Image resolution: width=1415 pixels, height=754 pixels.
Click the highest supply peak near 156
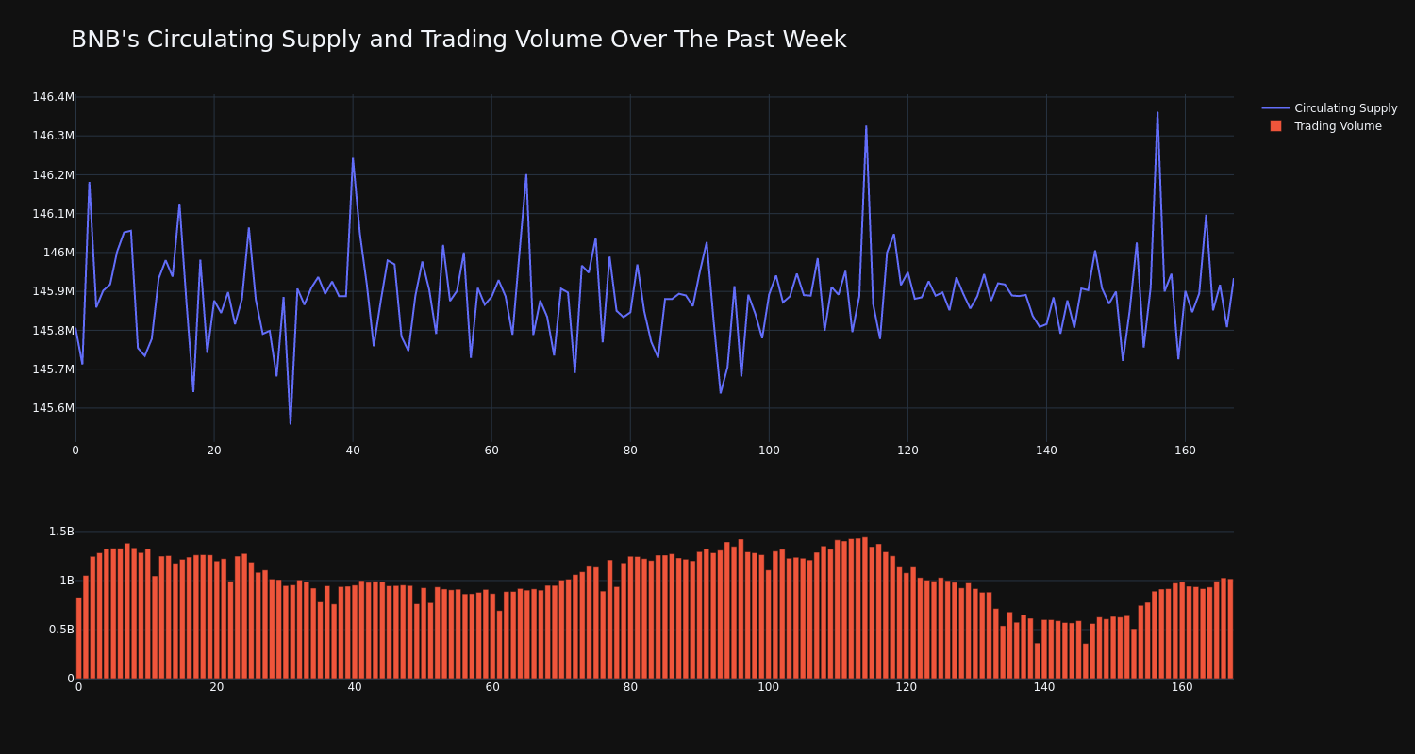tap(1157, 113)
